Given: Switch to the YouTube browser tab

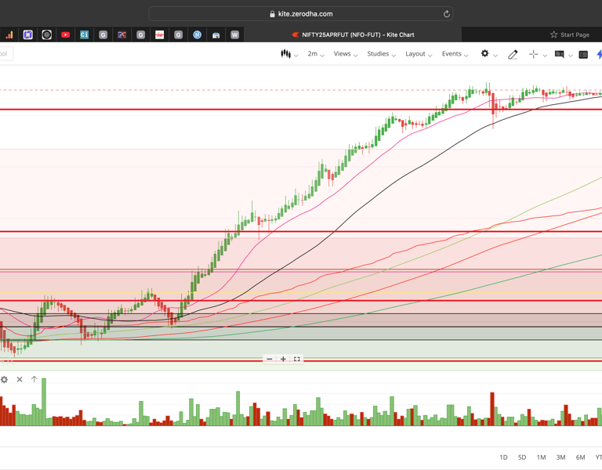Looking at the screenshot, I should pyautogui.click(x=65, y=35).
